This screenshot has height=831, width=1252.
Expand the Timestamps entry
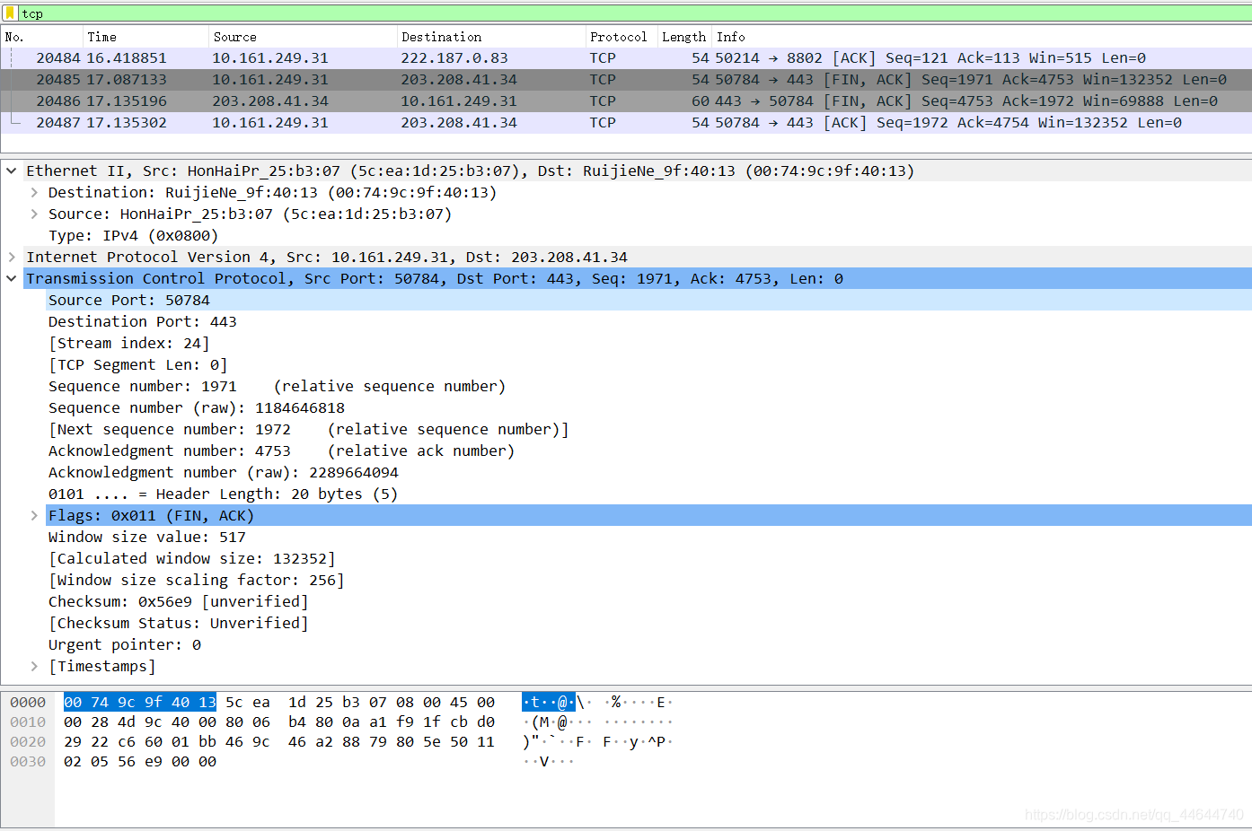[34, 666]
